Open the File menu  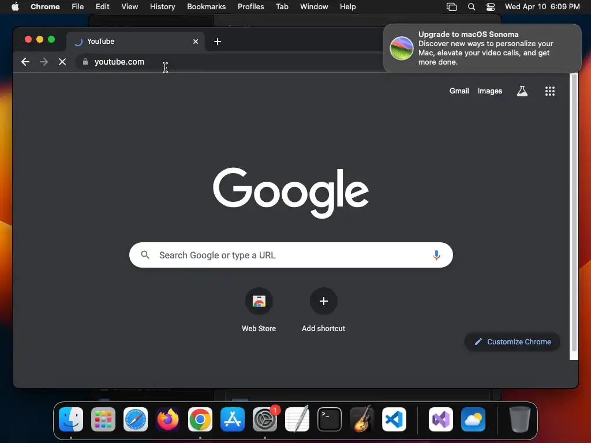[78, 6]
